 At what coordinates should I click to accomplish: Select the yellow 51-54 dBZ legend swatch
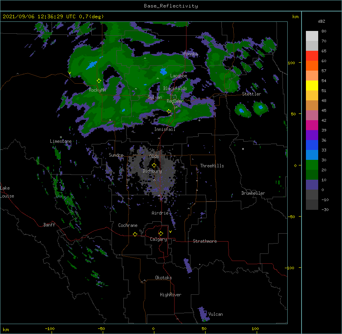tap(312, 86)
